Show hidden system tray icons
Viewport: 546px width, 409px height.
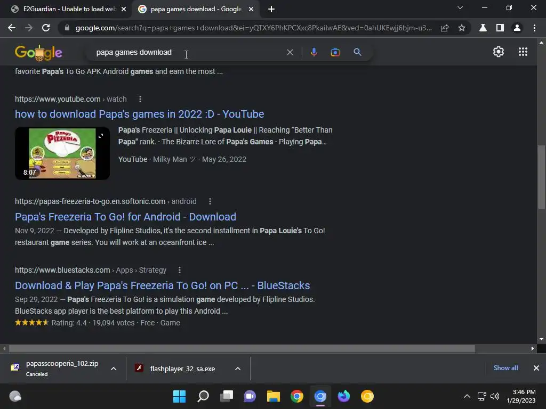[467, 396]
